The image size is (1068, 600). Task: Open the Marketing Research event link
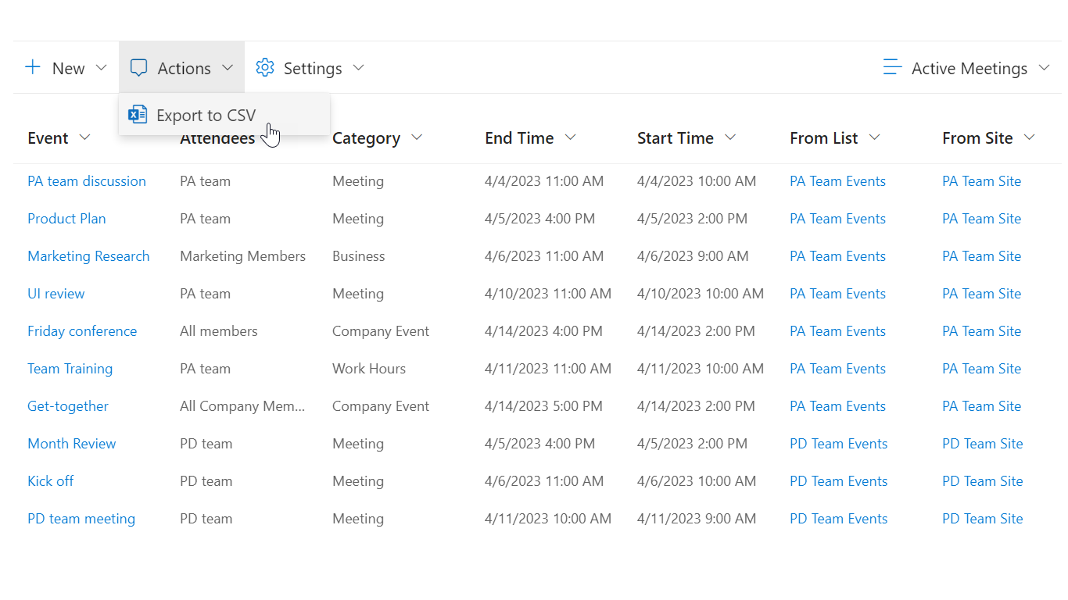[x=88, y=256]
